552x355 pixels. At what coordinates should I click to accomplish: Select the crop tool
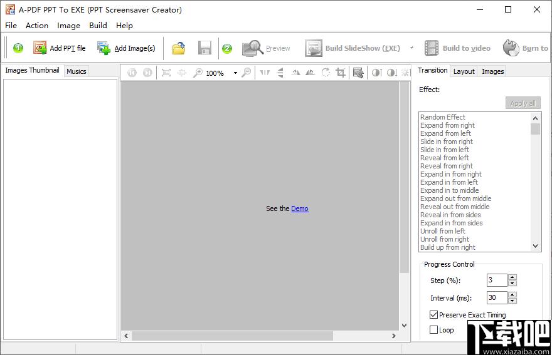[341, 73]
